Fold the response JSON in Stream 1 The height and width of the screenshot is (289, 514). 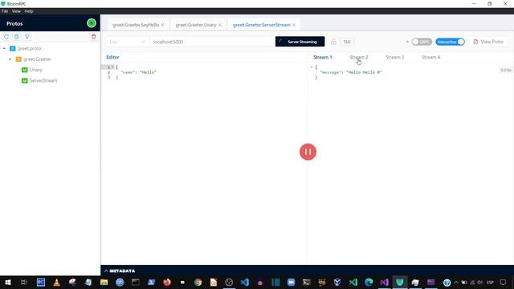pyautogui.click(x=312, y=67)
